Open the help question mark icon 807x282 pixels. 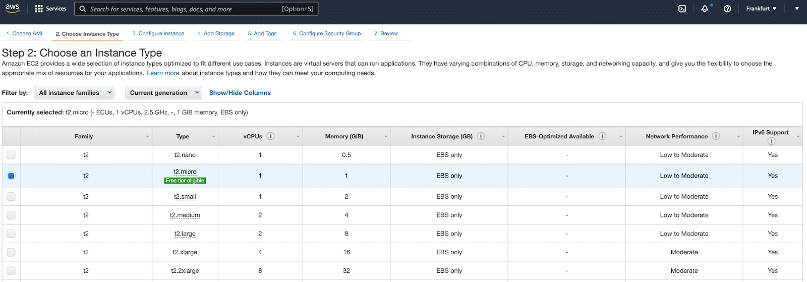pyautogui.click(x=727, y=9)
